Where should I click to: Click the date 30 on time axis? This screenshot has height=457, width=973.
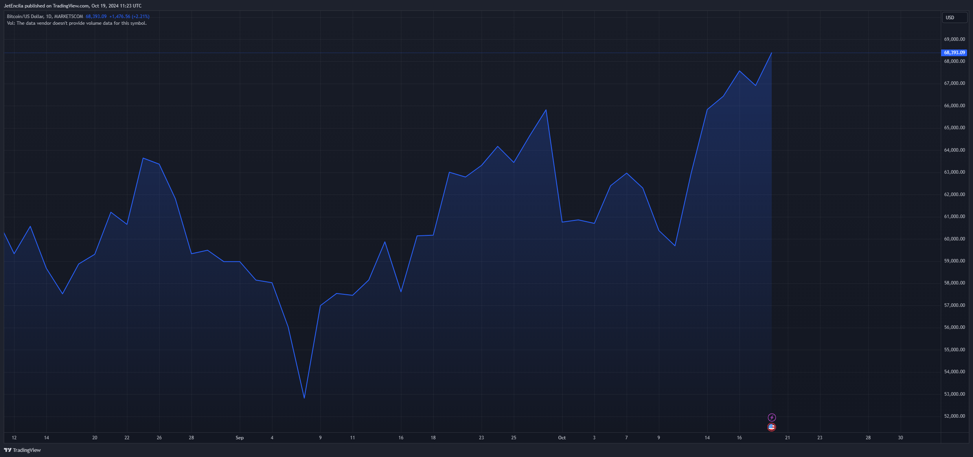tap(900, 438)
